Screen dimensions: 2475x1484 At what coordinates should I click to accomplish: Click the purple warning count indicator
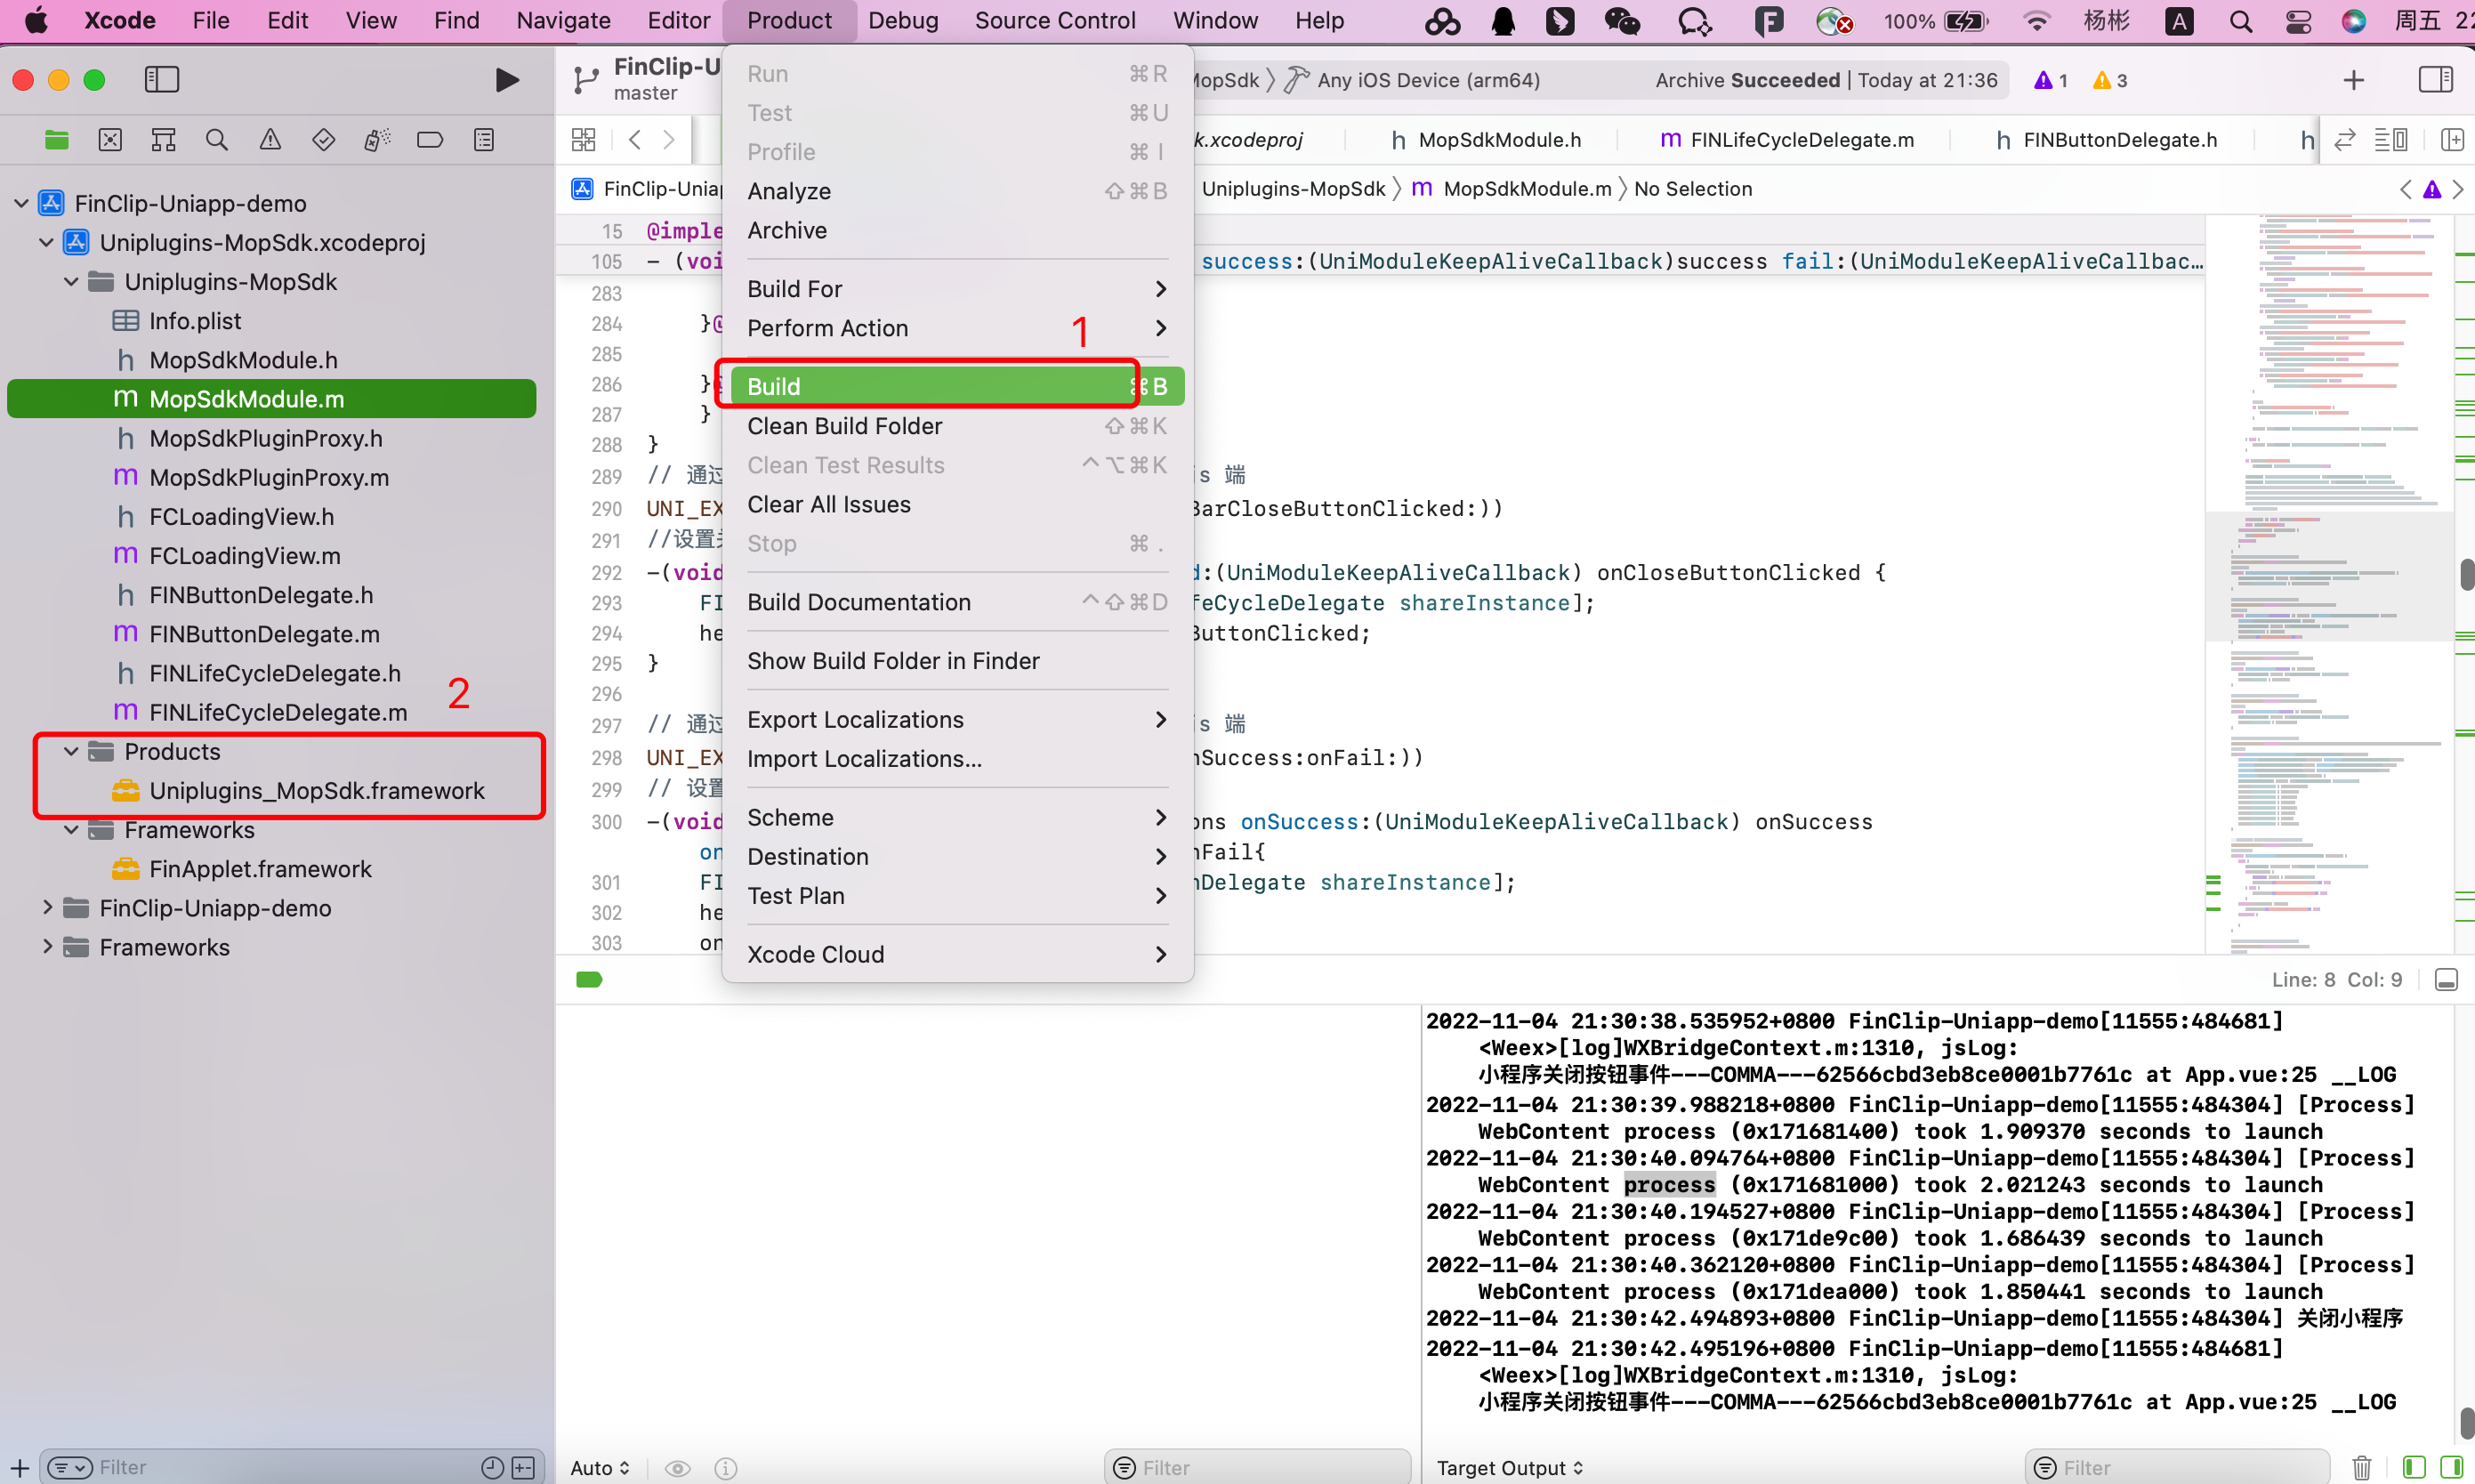[2050, 80]
